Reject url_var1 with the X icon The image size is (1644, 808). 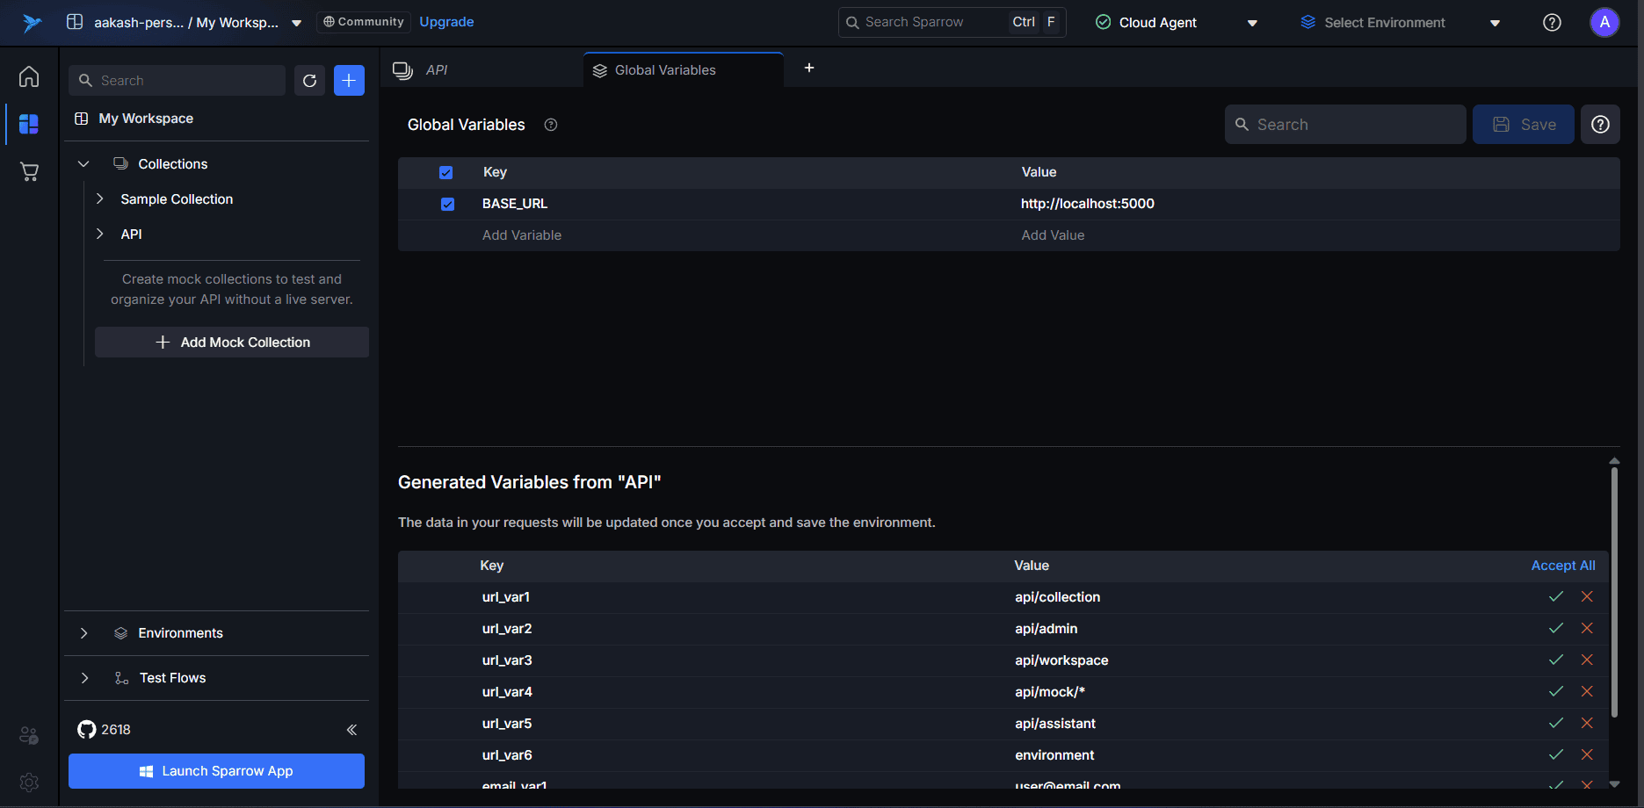[1587, 596]
